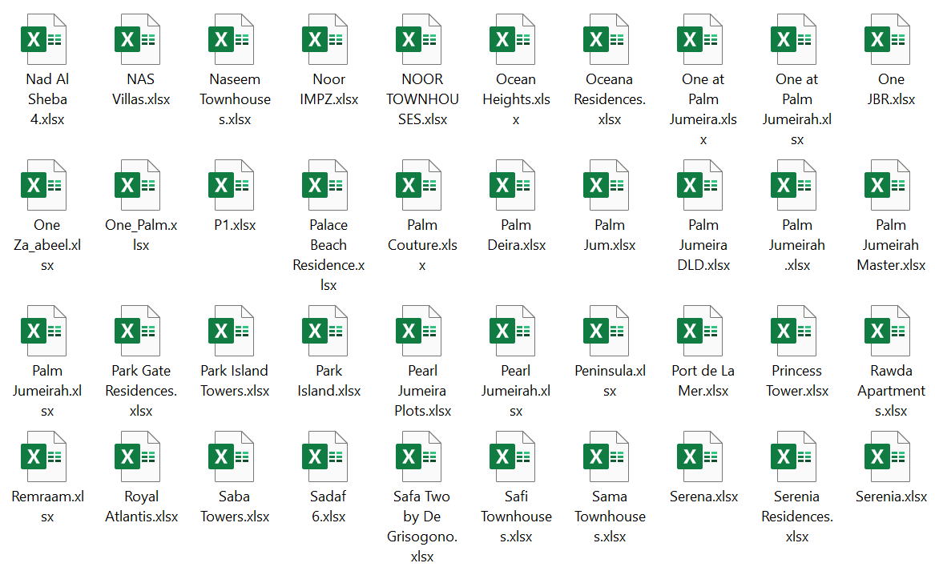Select the Port de La Mer.xlsx filename label
935x571 pixels.
[703, 380]
